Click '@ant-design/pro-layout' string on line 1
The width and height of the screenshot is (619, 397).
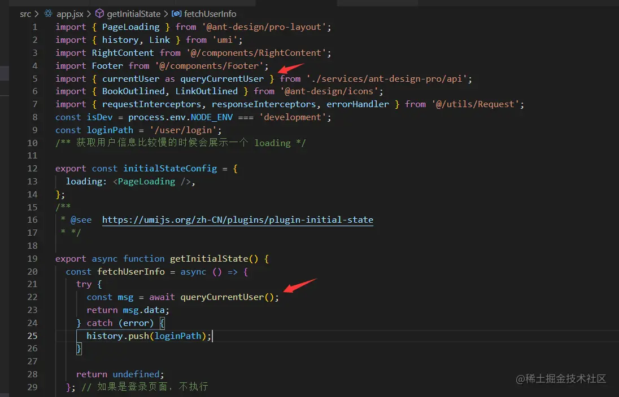(264, 27)
